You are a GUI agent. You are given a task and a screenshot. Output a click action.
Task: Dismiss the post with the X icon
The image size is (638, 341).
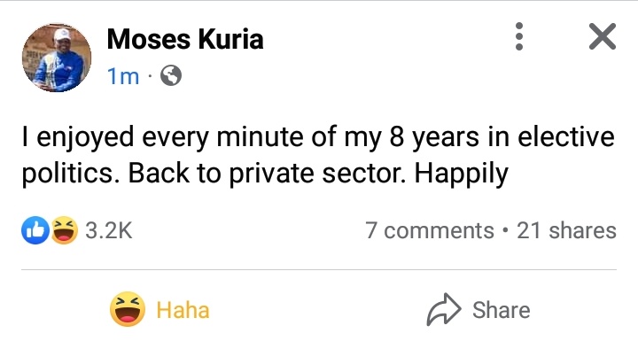tap(603, 36)
